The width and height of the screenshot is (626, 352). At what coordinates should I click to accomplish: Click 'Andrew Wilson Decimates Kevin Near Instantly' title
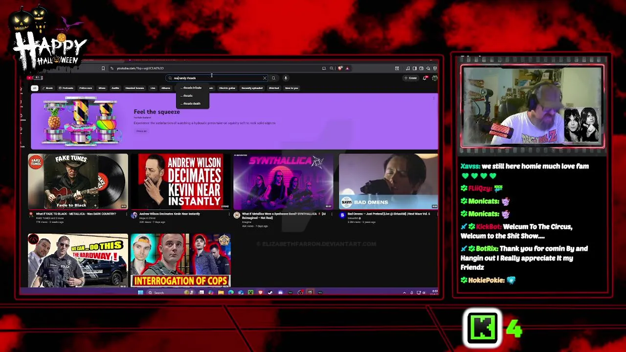pos(170,214)
